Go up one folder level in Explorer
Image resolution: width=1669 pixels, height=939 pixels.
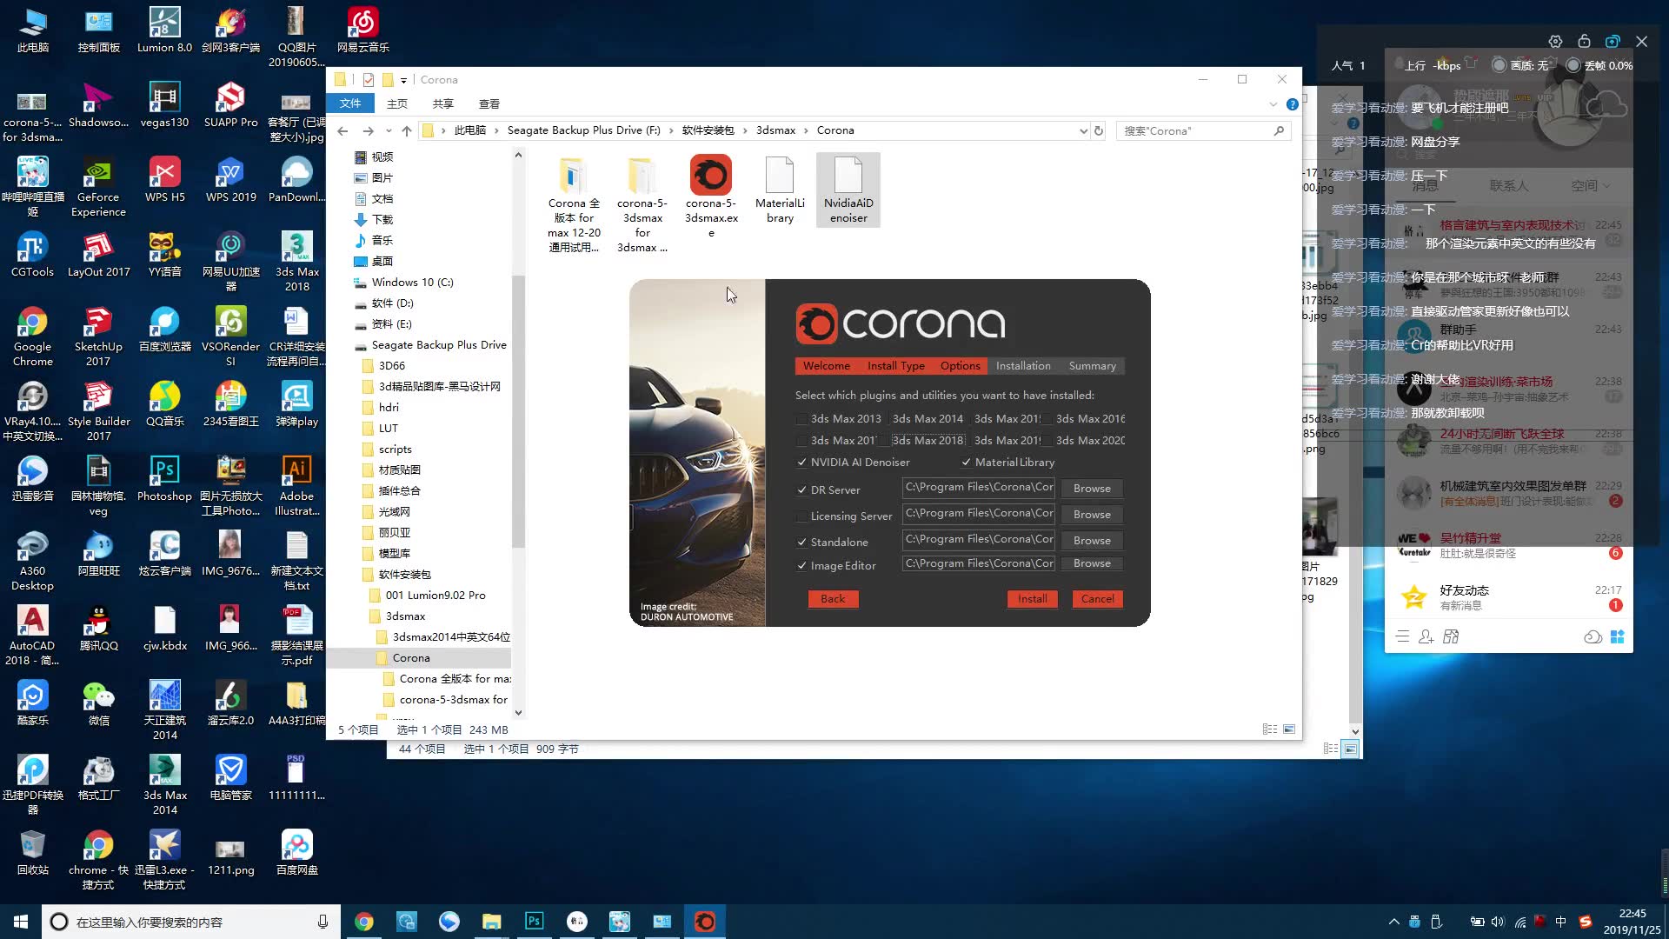[406, 130]
